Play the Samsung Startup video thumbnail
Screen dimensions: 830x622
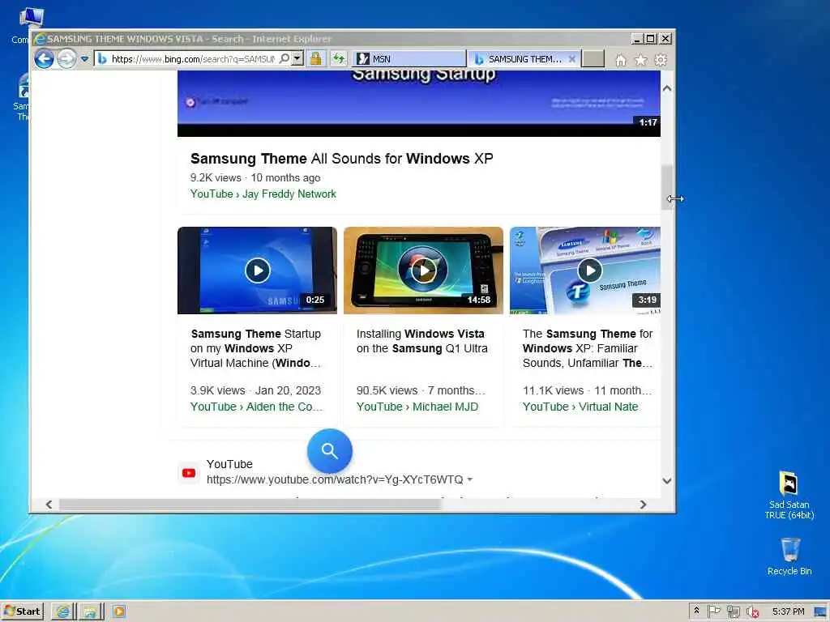pos(419,104)
